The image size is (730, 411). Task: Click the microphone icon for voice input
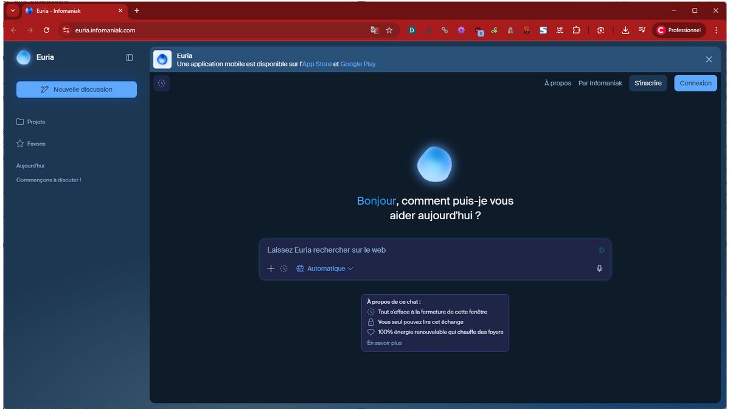tap(599, 269)
